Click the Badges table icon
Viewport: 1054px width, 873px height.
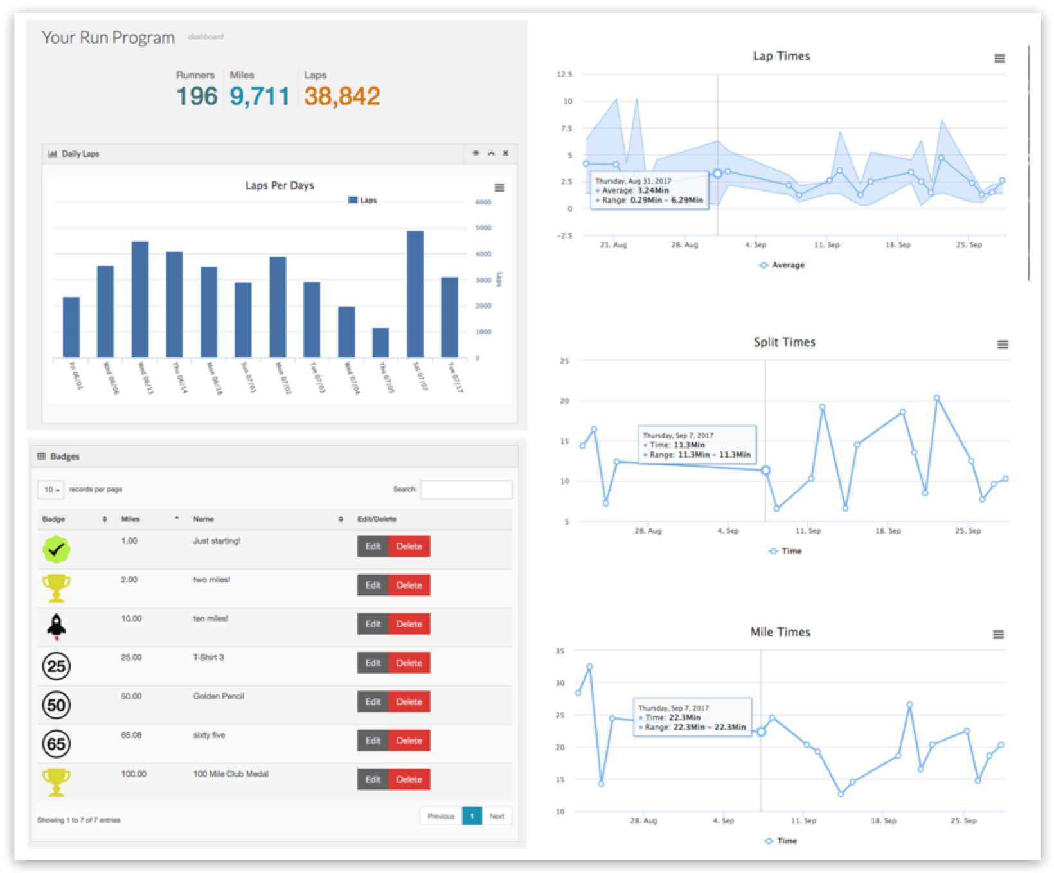coord(42,456)
